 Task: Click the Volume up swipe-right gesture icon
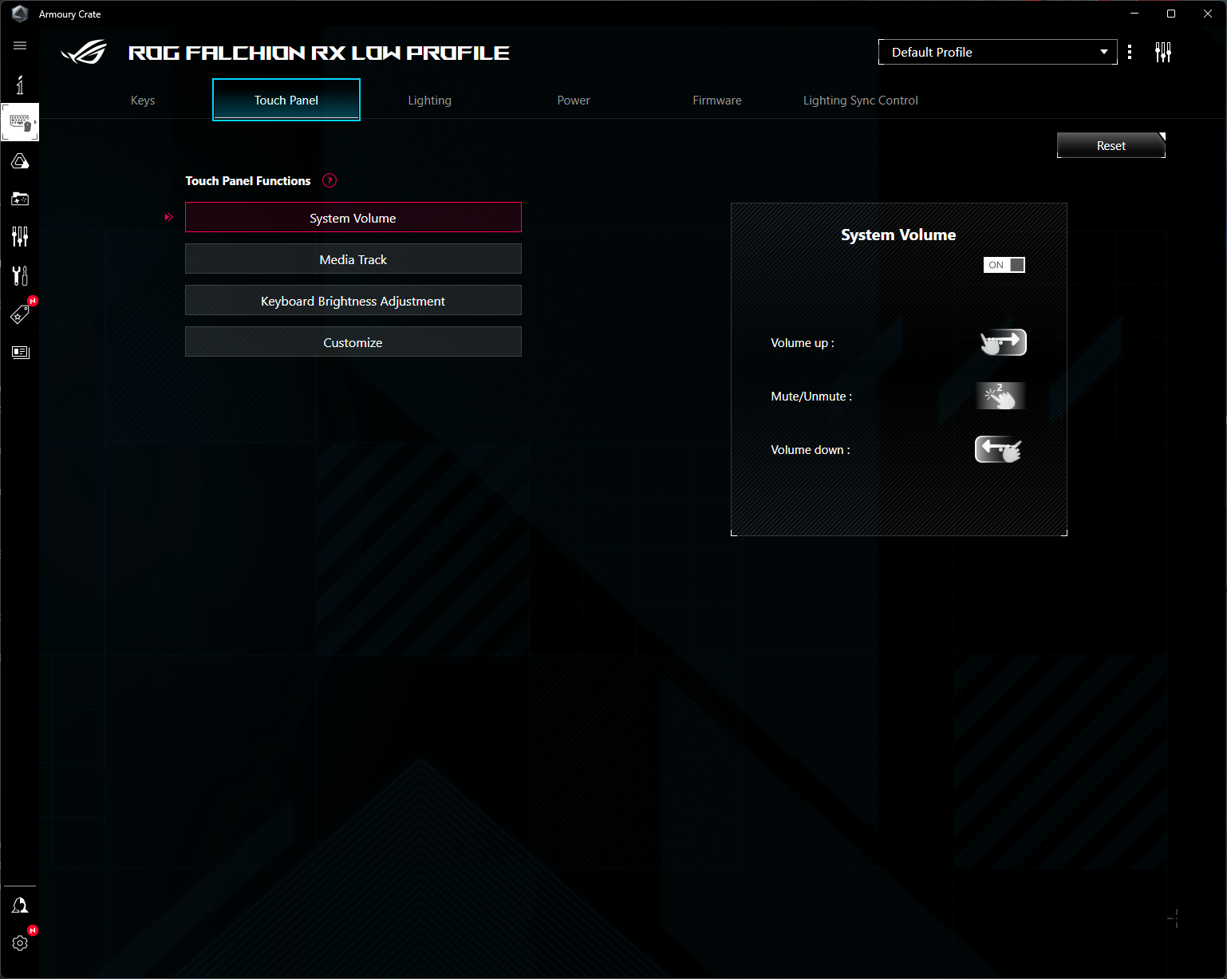(x=1003, y=342)
